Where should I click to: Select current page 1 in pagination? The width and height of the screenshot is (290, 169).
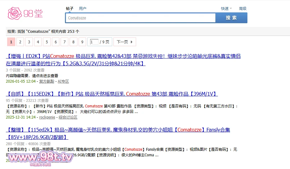click(11, 42)
